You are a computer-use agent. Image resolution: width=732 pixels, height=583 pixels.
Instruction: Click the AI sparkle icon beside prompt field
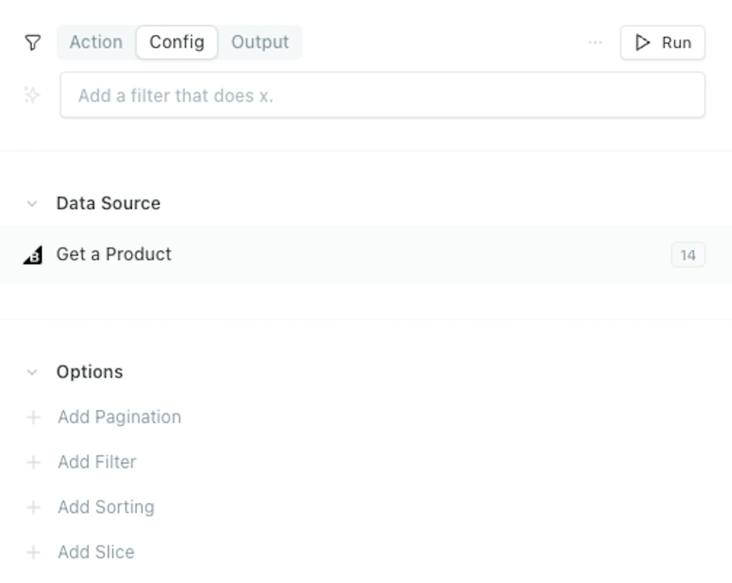(x=32, y=95)
